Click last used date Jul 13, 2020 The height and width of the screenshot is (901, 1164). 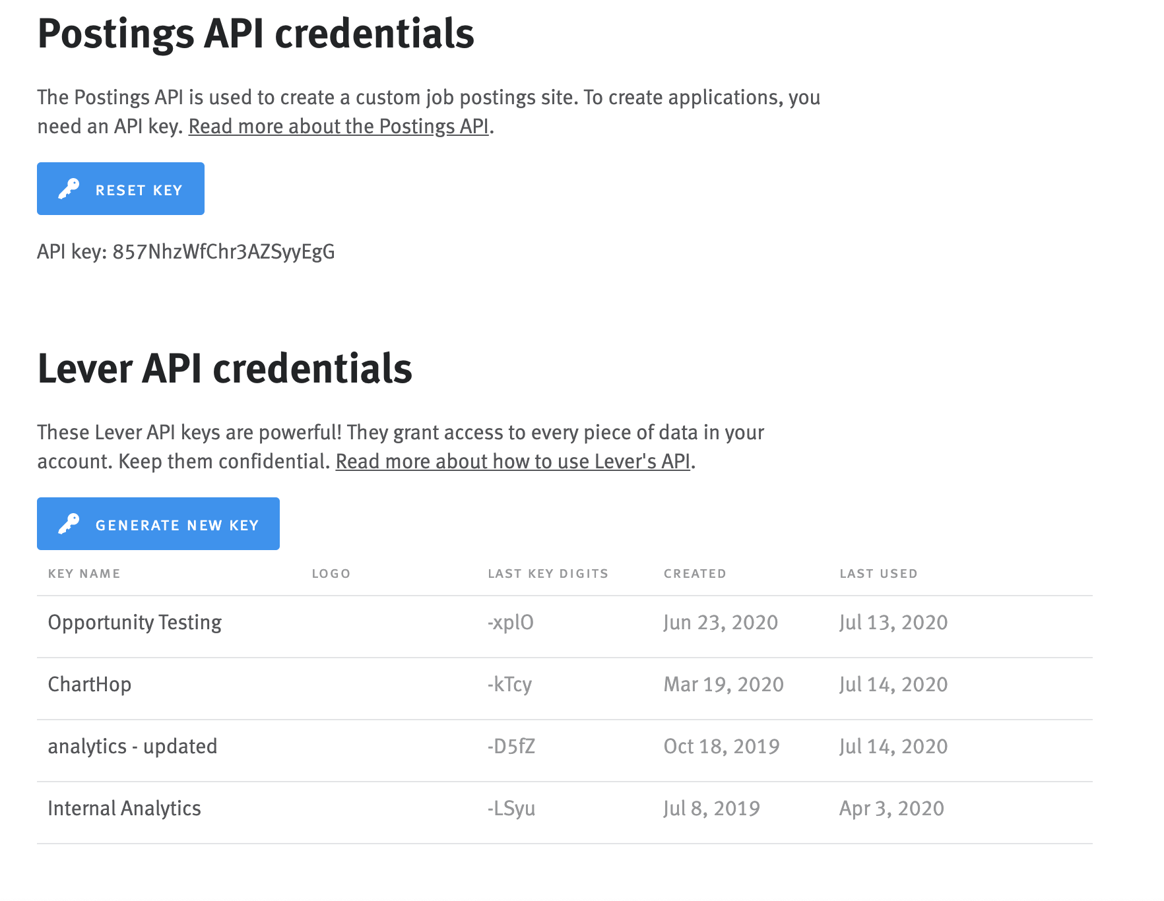(894, 623)
